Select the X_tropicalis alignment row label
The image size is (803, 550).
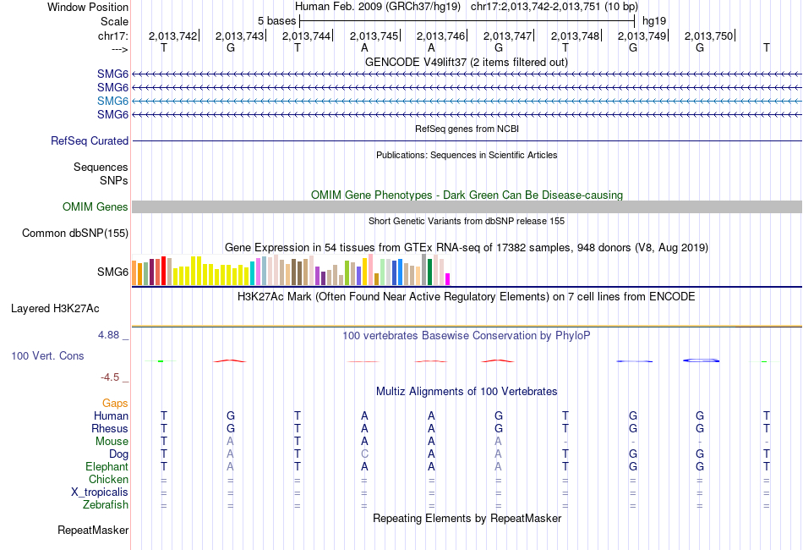coord(100,492)
